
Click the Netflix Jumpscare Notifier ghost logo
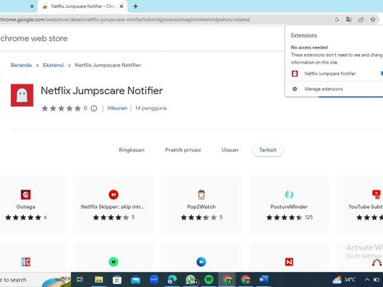click(x=22, y=95)
